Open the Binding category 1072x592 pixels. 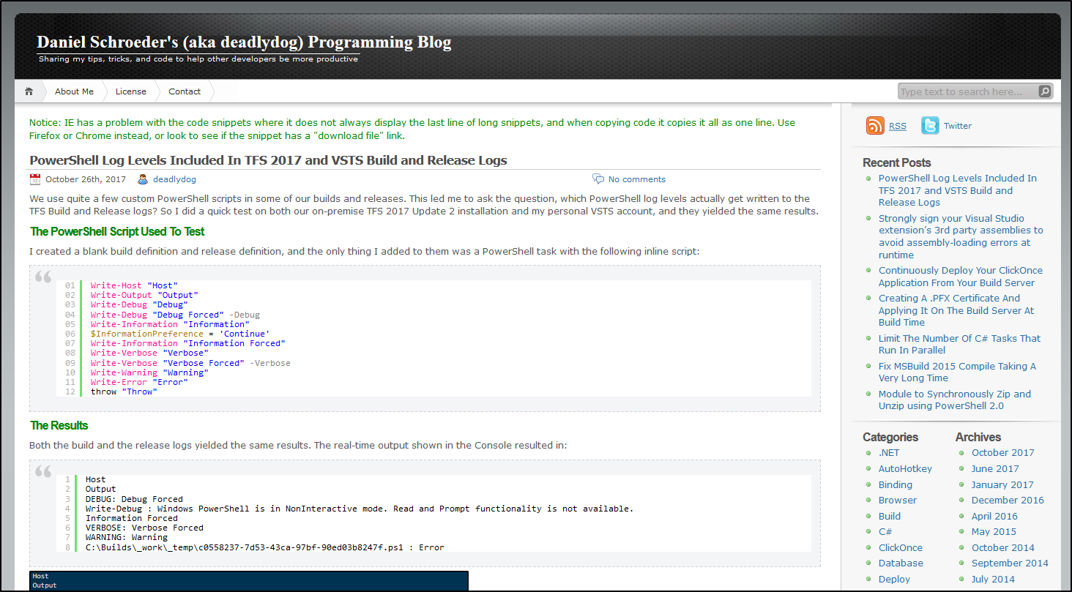click(x=896, y=484)
